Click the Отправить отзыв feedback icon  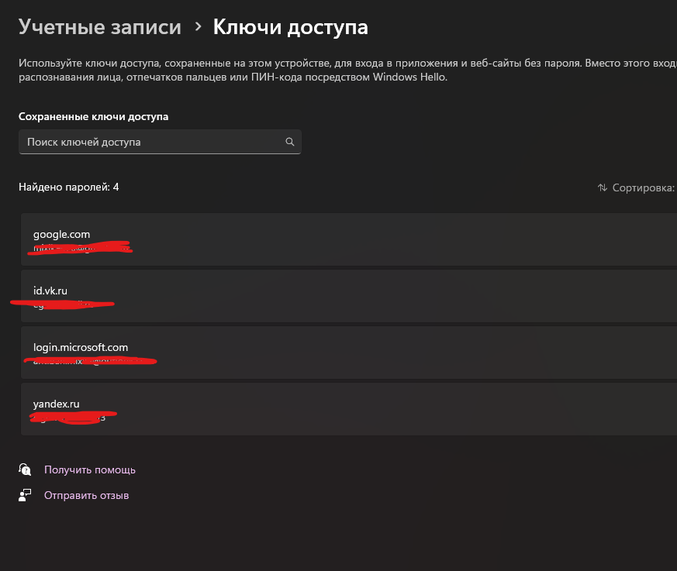26,495
